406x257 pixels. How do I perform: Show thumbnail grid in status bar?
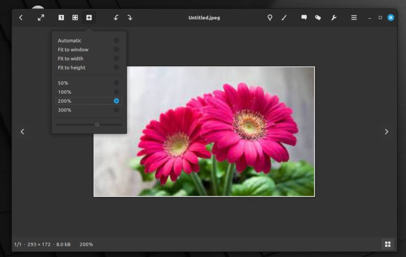tap(388, 244)
